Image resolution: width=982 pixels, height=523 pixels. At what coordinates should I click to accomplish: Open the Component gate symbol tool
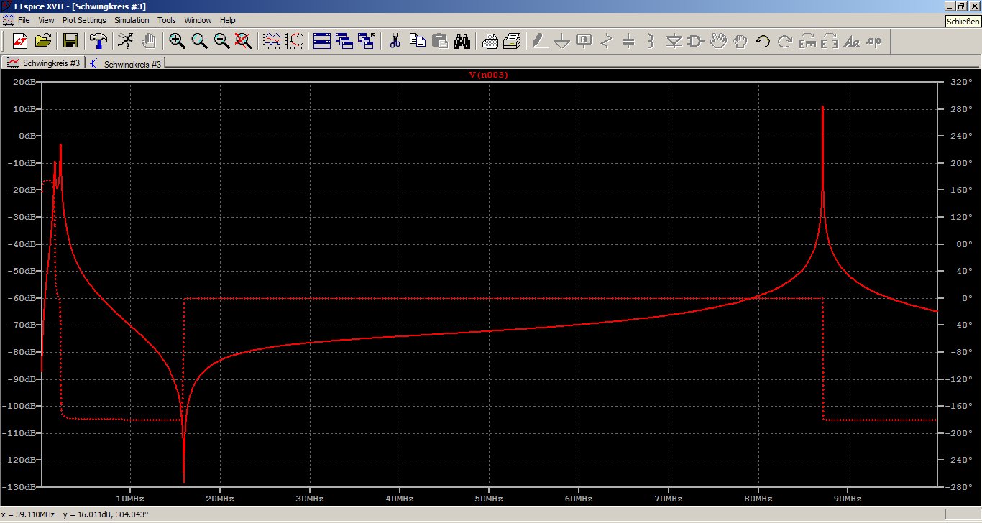[x=696, y=41]
